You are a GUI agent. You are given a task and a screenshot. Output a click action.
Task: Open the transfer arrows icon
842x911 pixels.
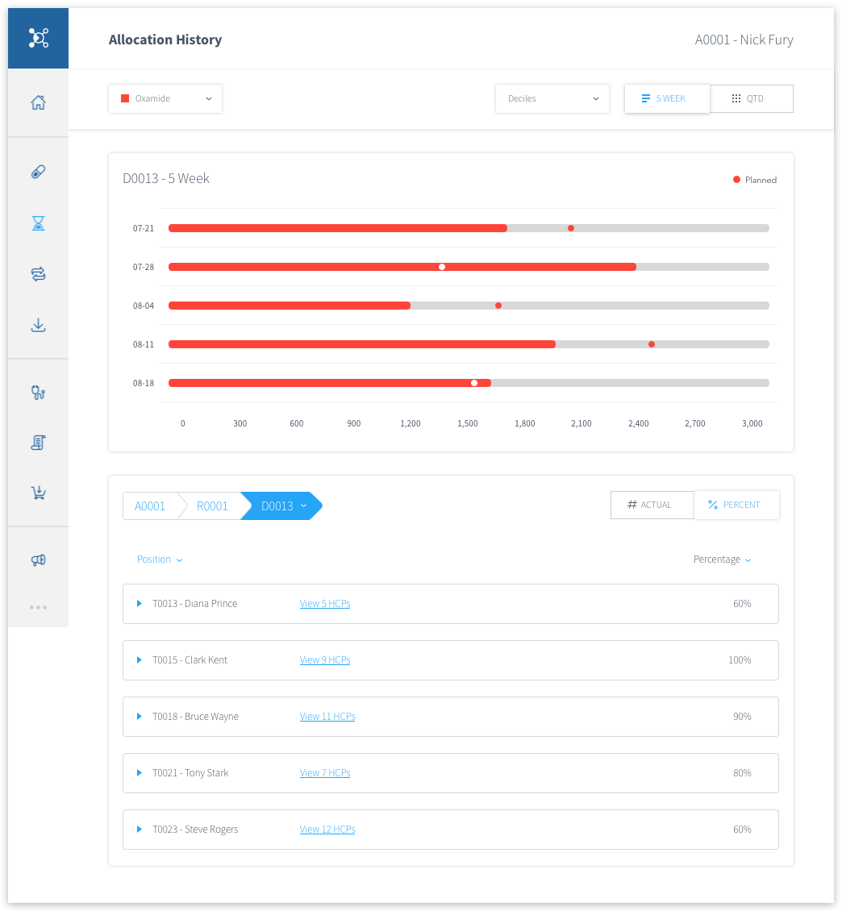tap(39, 273)
